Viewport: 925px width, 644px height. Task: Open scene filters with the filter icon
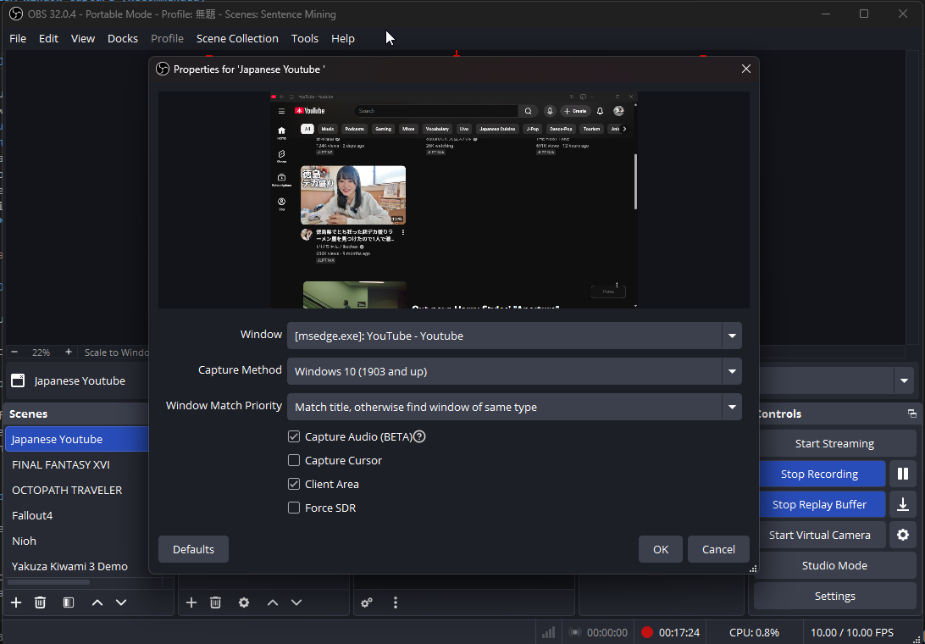[x=68, y=602]
